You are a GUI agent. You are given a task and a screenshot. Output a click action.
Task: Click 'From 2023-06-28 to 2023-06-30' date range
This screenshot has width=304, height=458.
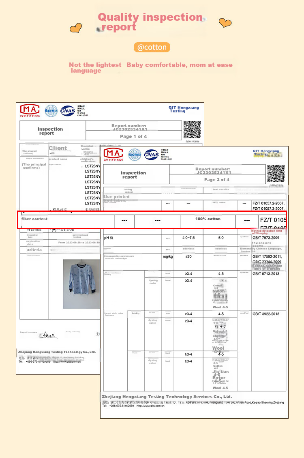point(79,243)
